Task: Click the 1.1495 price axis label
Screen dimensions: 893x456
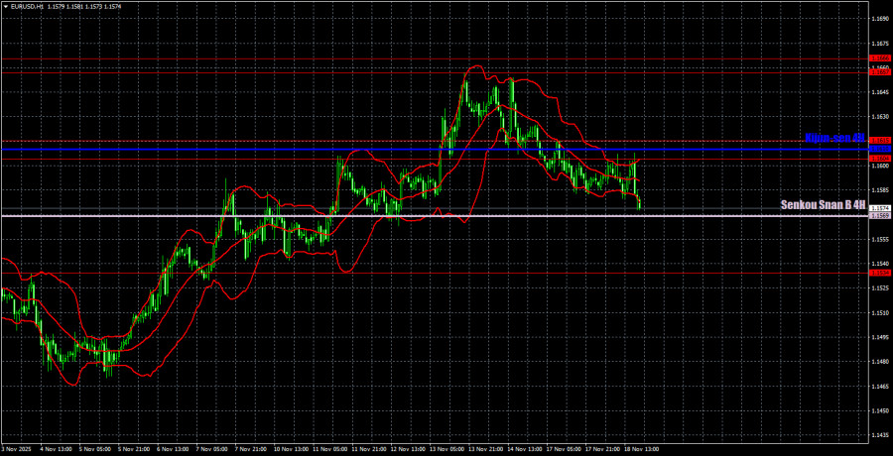Action: (x=879, y=337)
